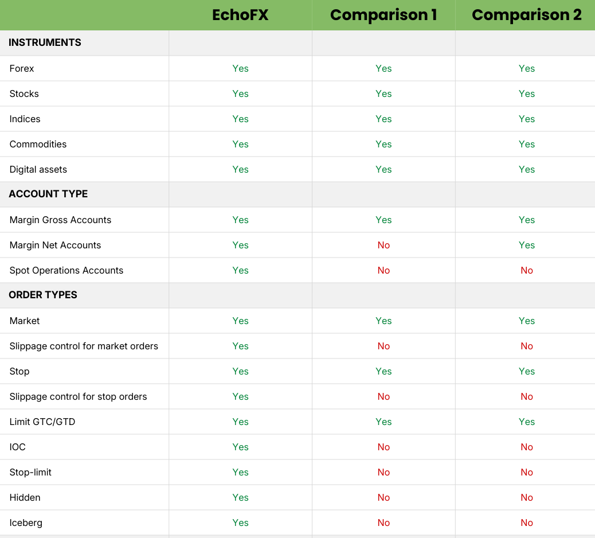Click the Digital assets row label
The image size is (595, 538).
[x=38, y=169]
